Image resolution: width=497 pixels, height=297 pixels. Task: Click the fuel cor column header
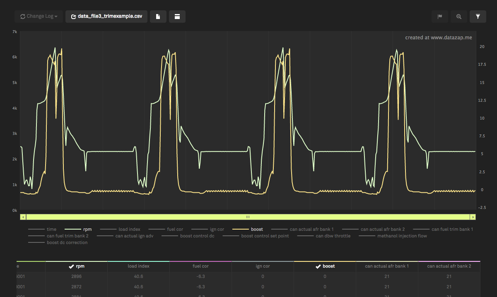[x=200, y=266]
